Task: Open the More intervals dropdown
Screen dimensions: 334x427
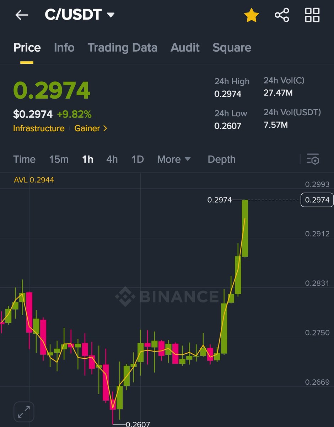Action: pos(174,159)
